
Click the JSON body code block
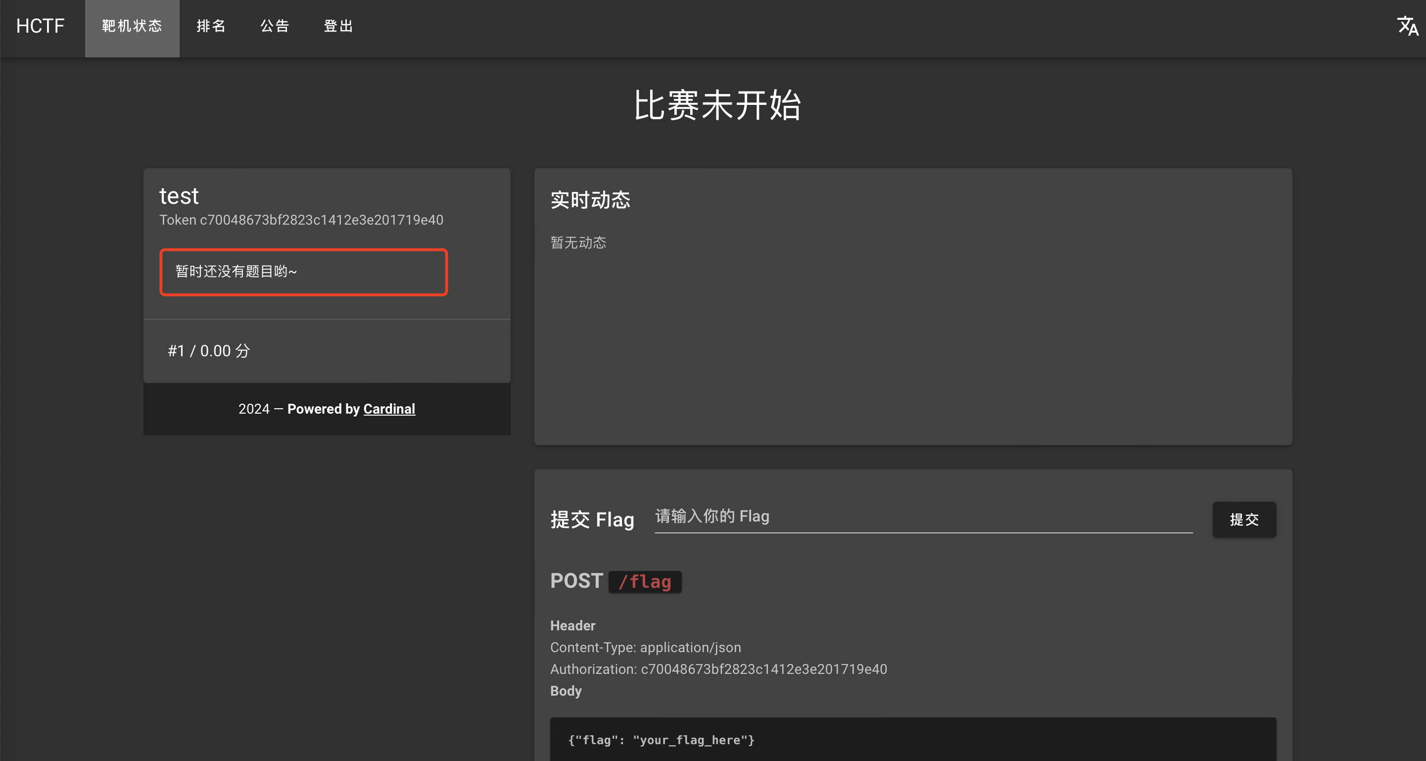tap(913, 739)
